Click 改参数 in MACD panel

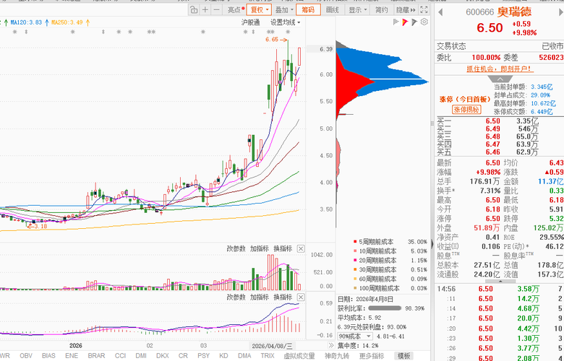(x=236, y=297)
